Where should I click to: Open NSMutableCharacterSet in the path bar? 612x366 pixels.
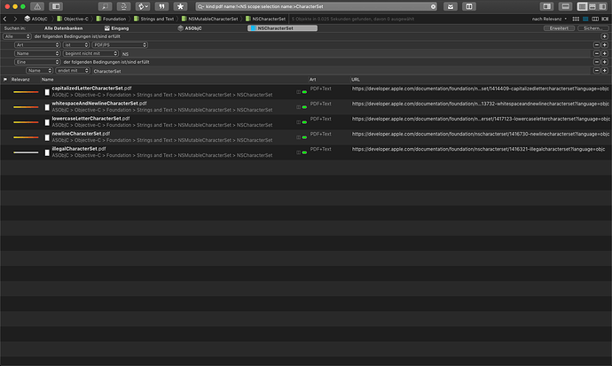point(209,19)
